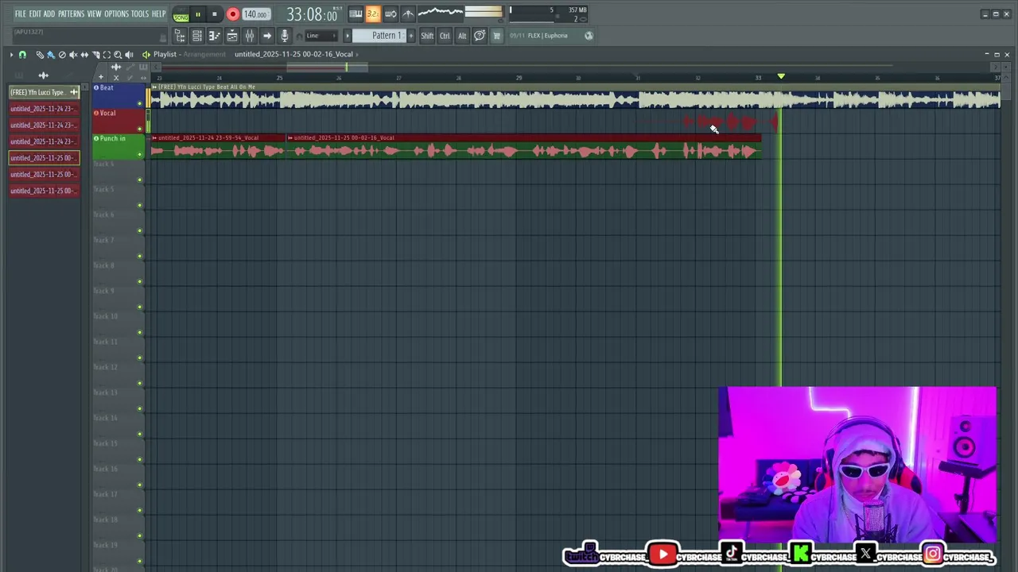This screenshot has width=1018, height=572.
Task: Select the Draw pencil tool
Action: point(40,55)
